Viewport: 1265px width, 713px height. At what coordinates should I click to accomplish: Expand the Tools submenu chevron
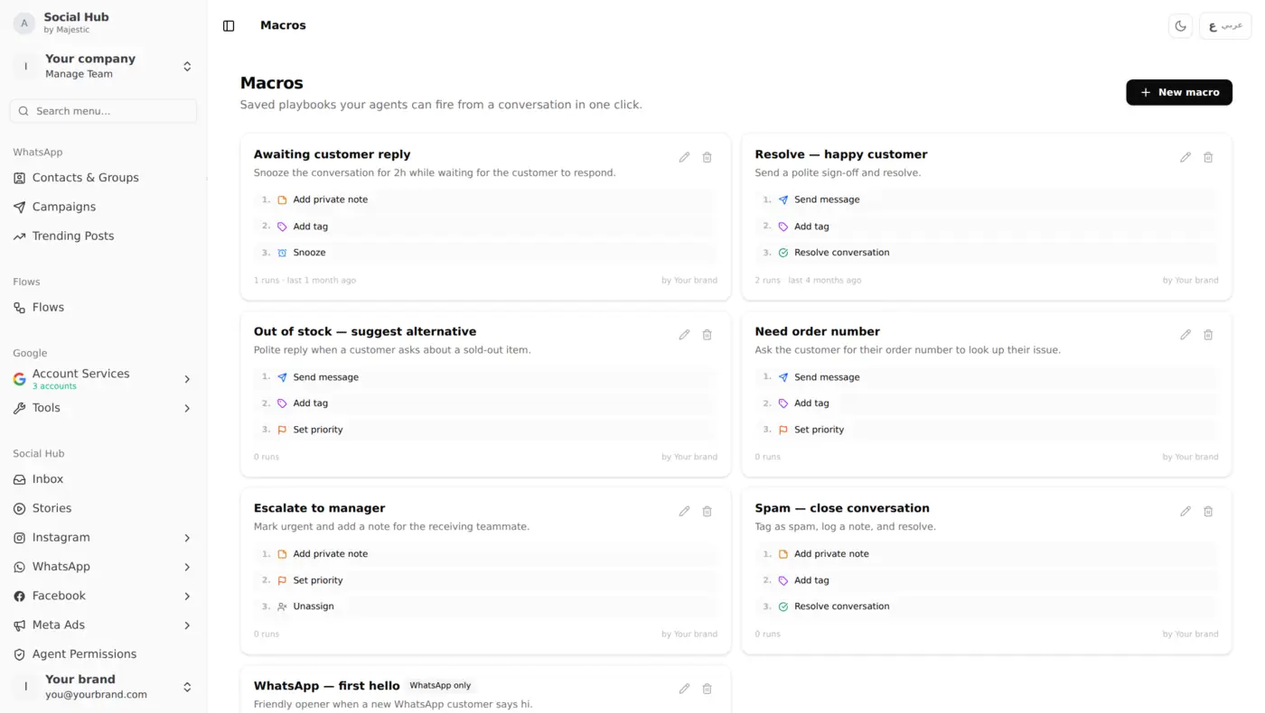pos(187,408)
